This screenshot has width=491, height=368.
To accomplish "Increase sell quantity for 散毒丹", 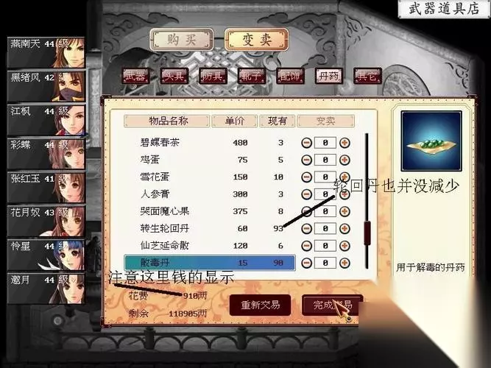I will [x=345, y=263].
